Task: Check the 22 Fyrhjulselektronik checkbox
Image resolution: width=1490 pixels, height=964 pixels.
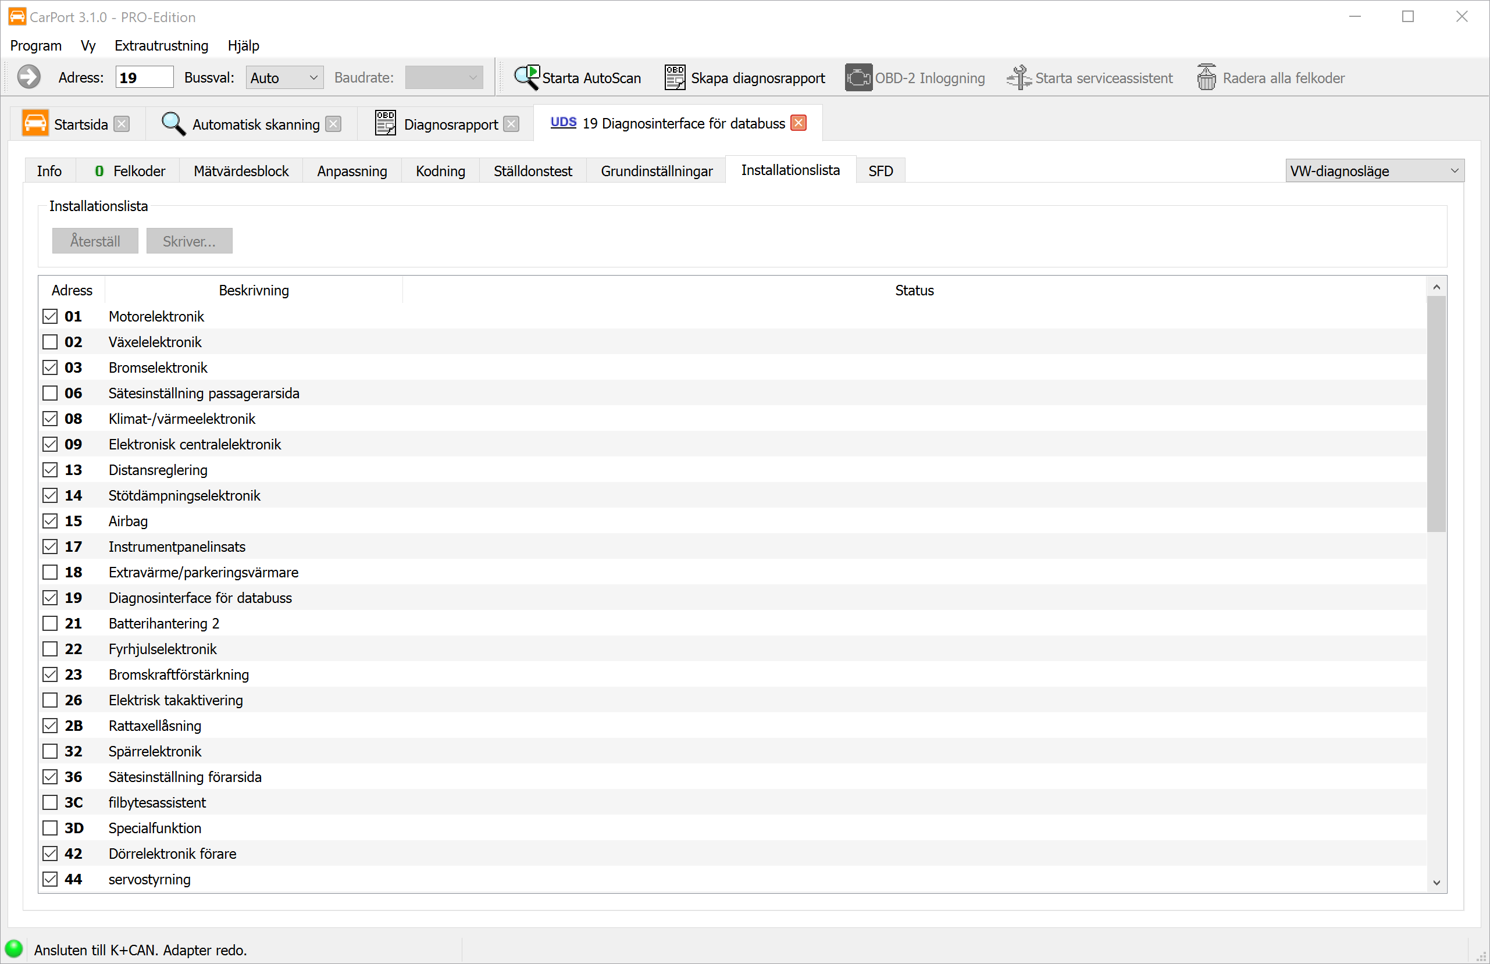Action: coord(50,649)
